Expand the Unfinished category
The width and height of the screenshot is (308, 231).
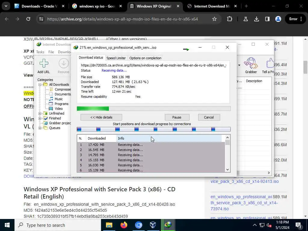click(40, 113)
